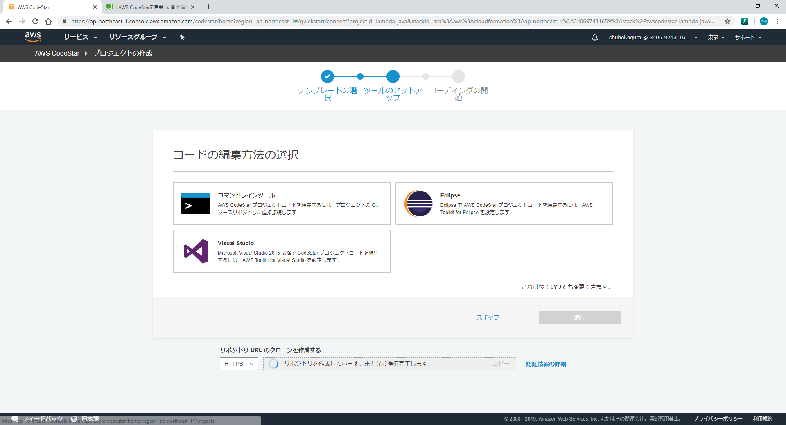786x425 pixels.
Task: Toggle the bookmark star in the address bar
Action: click(727, 21)
